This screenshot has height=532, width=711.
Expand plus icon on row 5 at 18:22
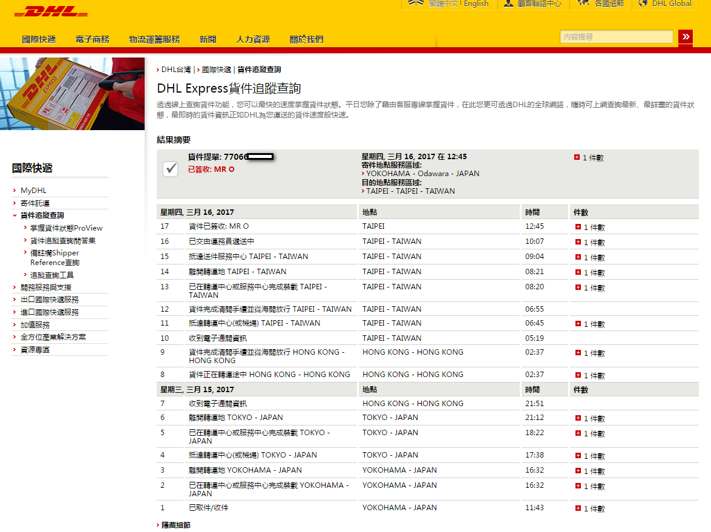coord(578,433)
